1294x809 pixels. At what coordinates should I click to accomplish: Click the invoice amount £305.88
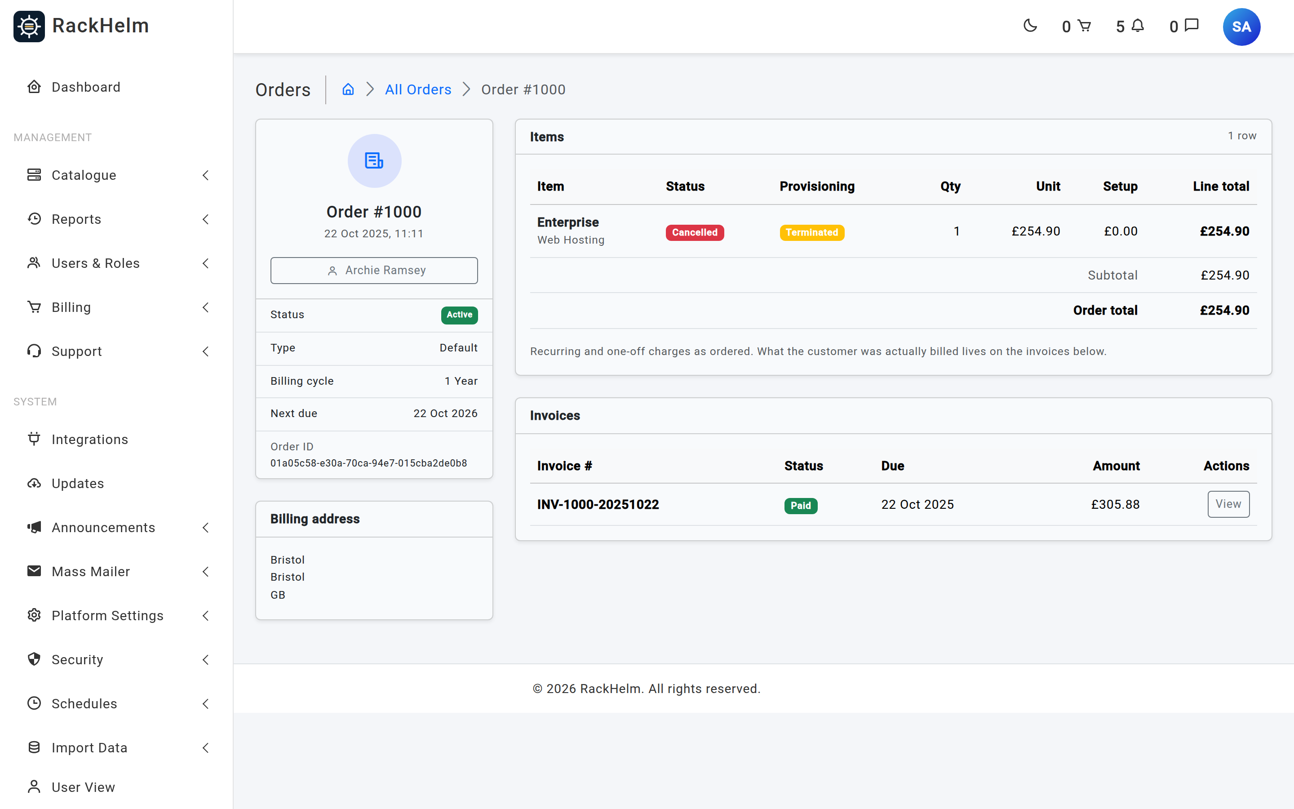(1116, 505)
